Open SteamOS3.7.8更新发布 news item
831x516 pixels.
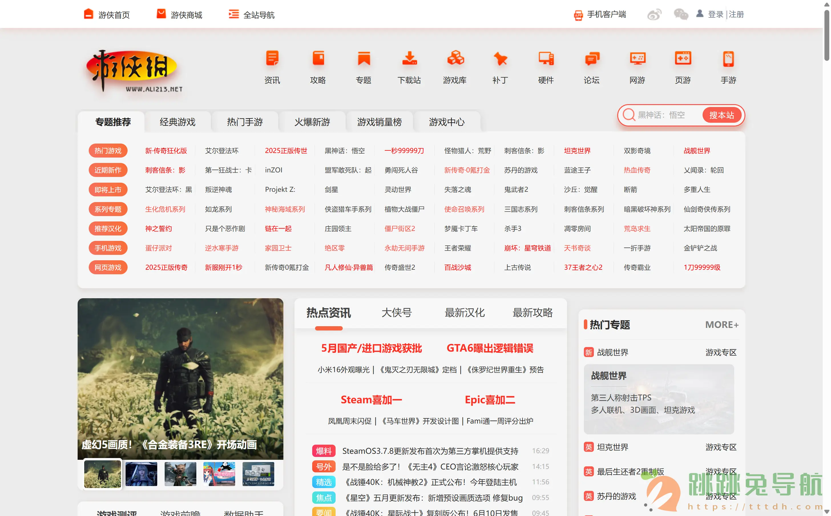point(430,451)
